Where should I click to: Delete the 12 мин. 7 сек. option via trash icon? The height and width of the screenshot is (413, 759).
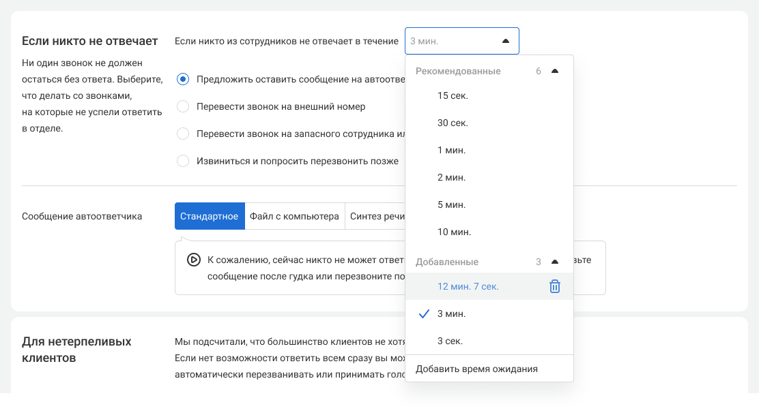tap(555, 287)
